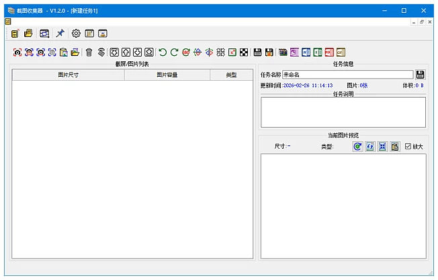Click the blue pushpin icon
438x280 pixels.
pos(60,33)
